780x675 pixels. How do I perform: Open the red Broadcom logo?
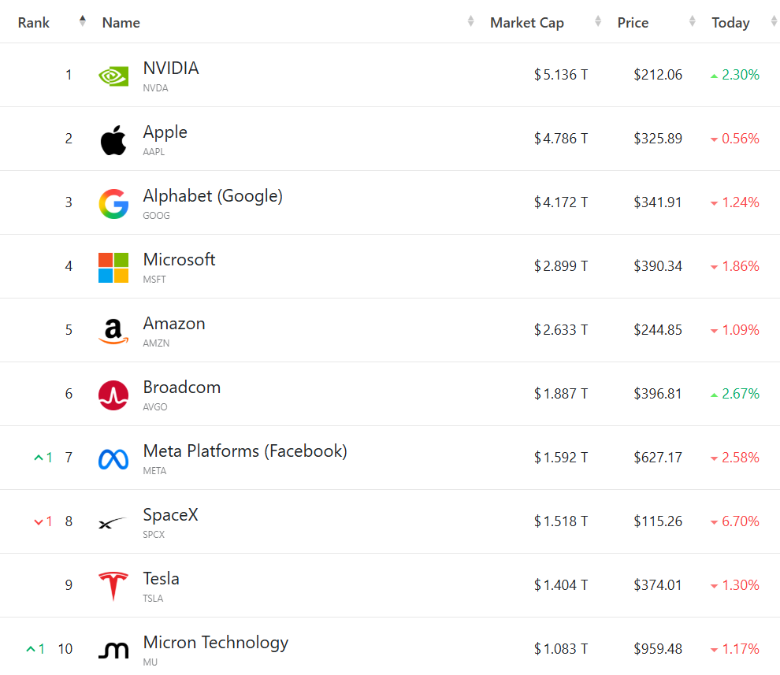click(113, 395)
